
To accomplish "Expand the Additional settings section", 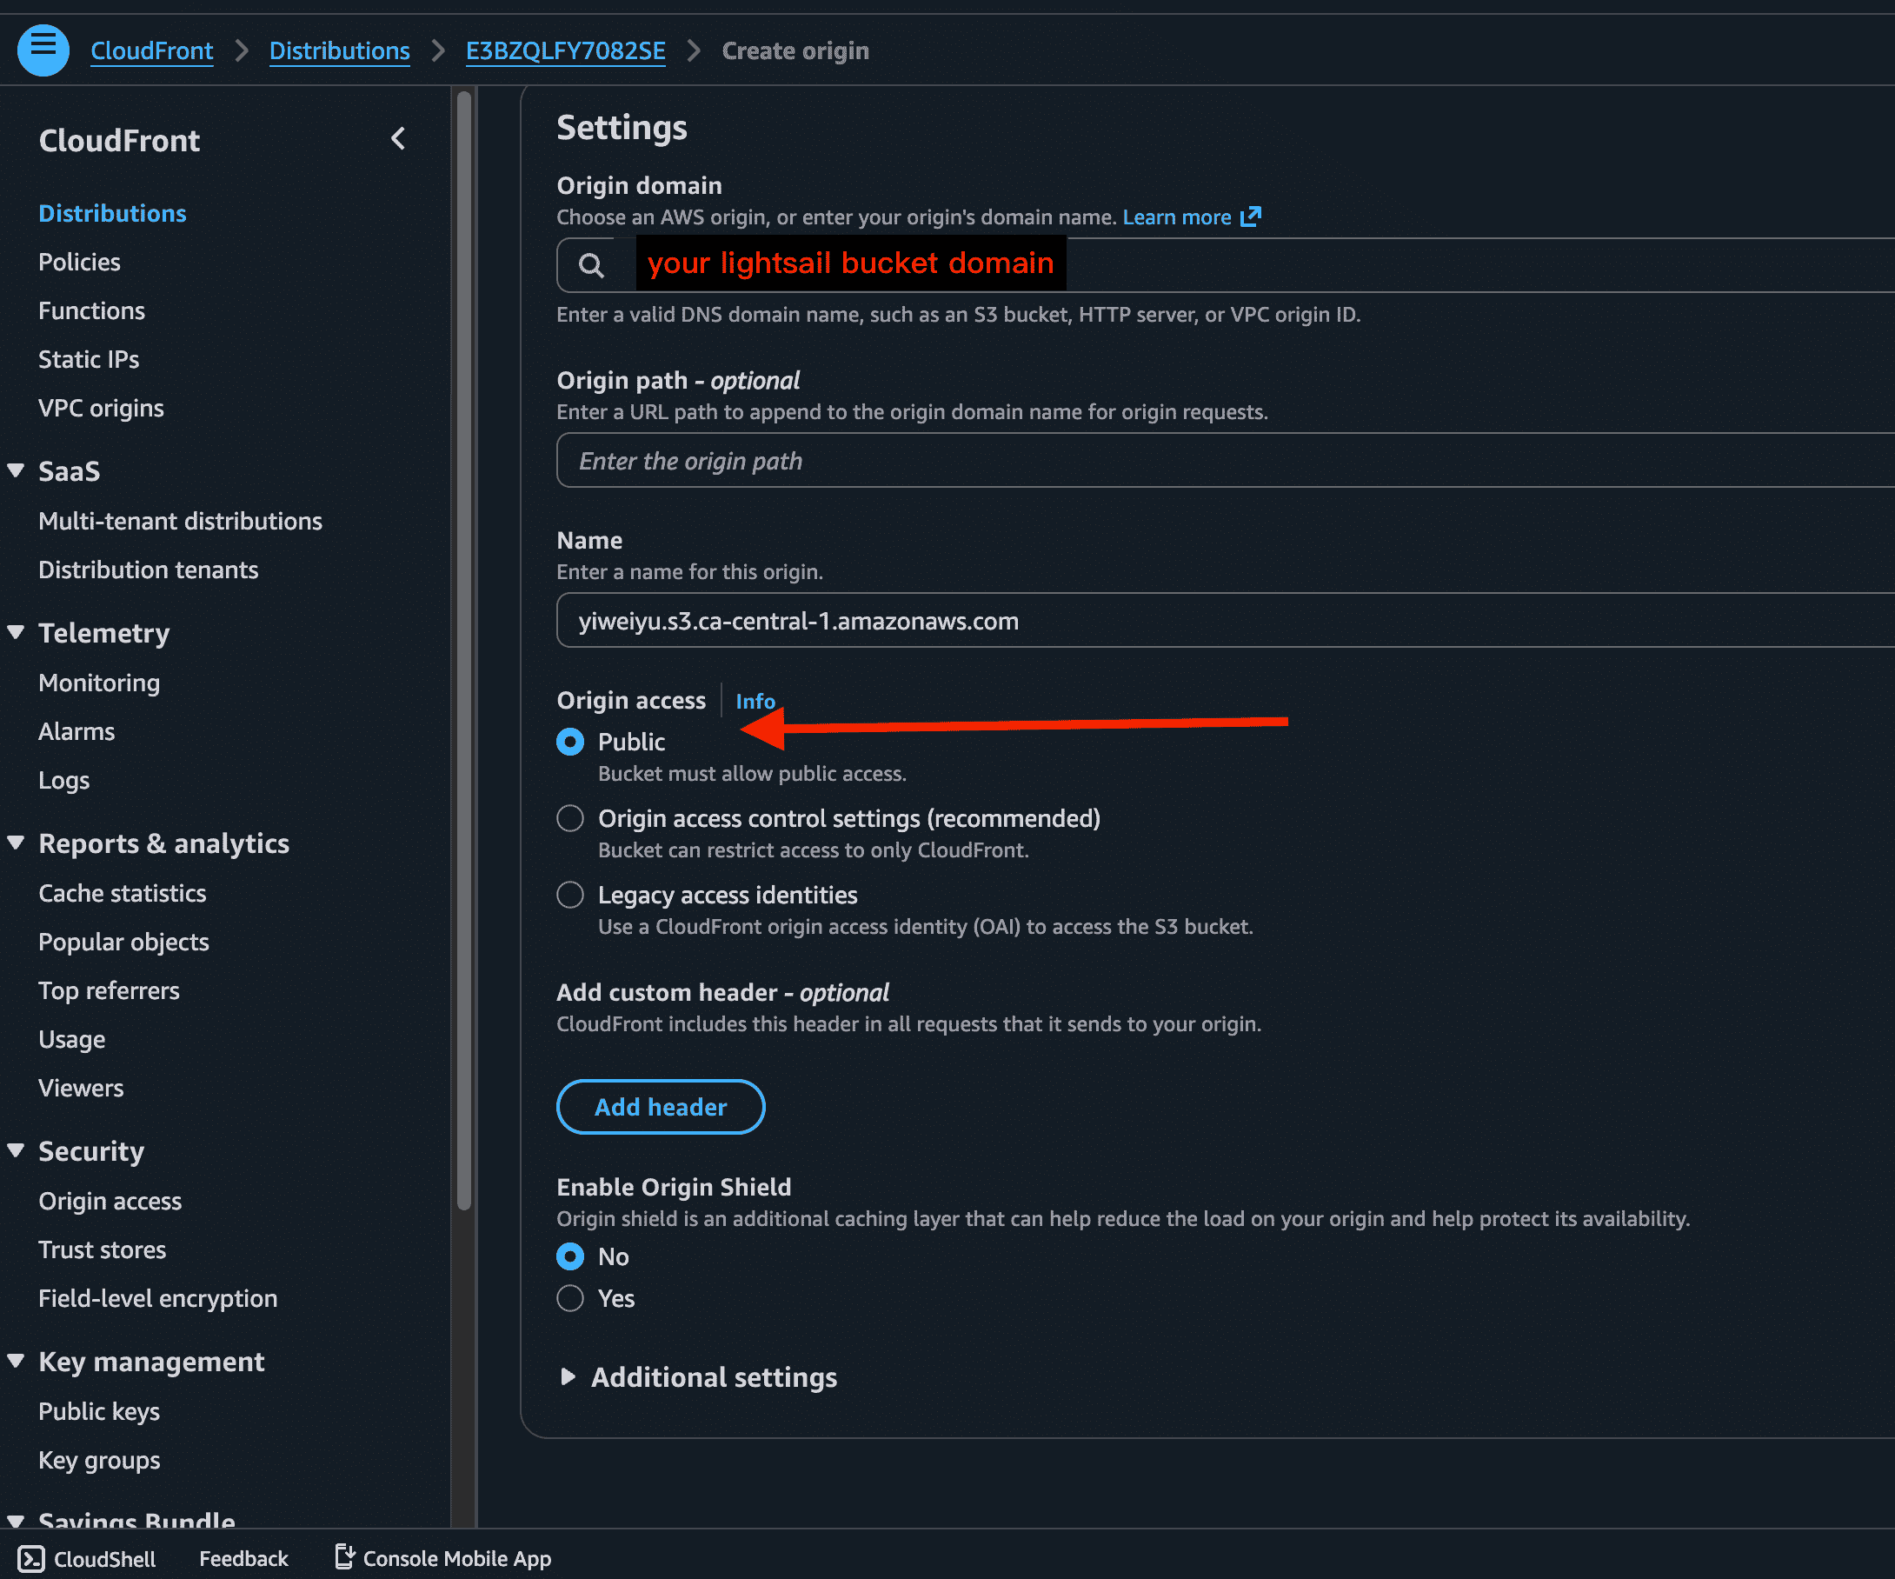I will tap(568, 1376).
